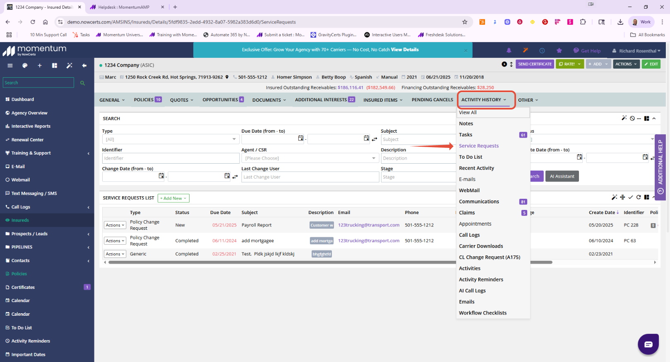Open the Policies tab
The image size is (670, 362).
pyautogui.click(x=147, y=100)
